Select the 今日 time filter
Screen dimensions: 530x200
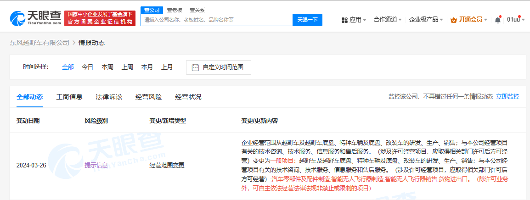click(x=87, y=67)
